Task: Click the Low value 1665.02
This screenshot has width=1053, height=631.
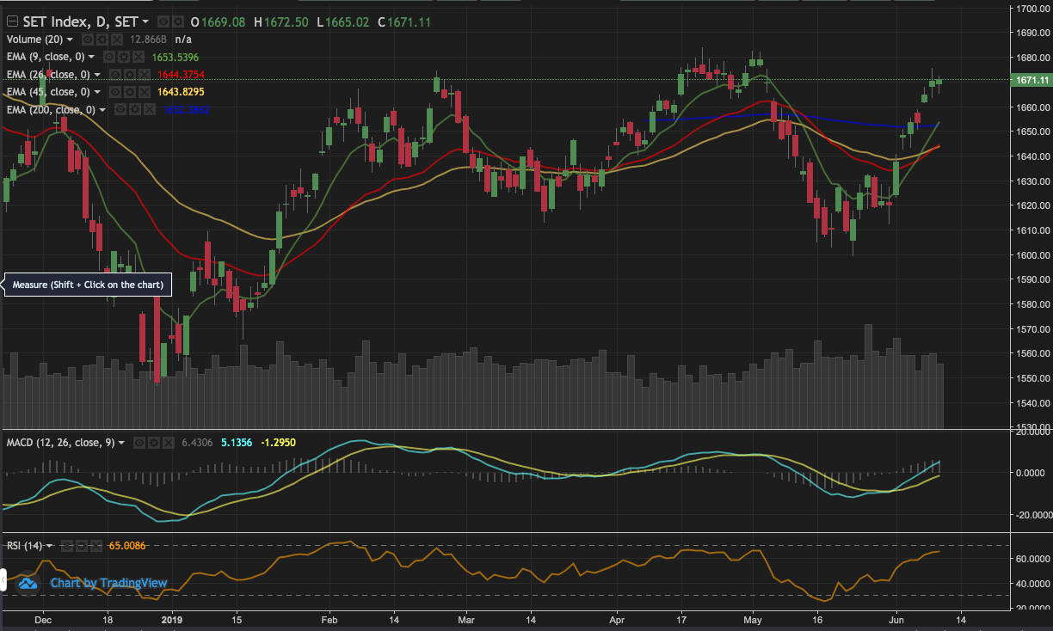Action: [347, 21]
